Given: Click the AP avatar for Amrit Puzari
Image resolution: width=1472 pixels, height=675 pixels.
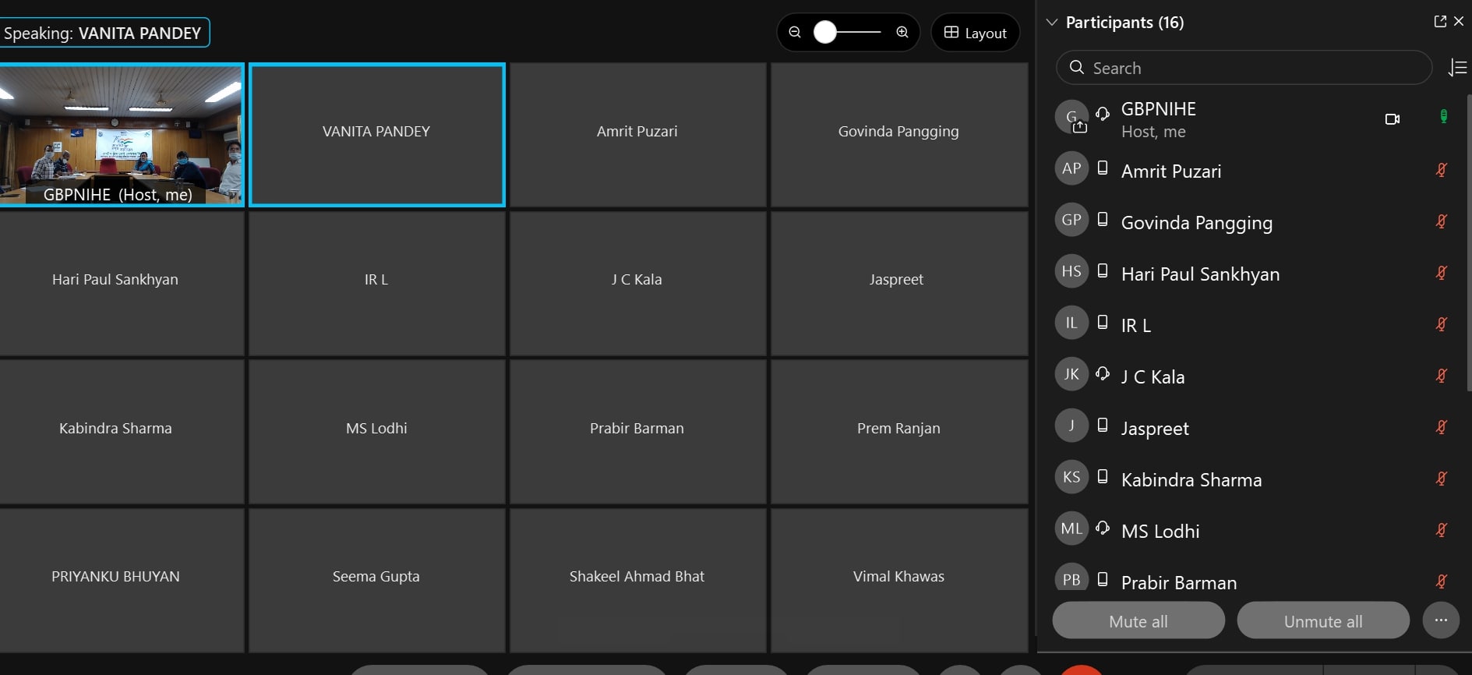Looking at the screenshot, I should click(x=1071, y=169).
